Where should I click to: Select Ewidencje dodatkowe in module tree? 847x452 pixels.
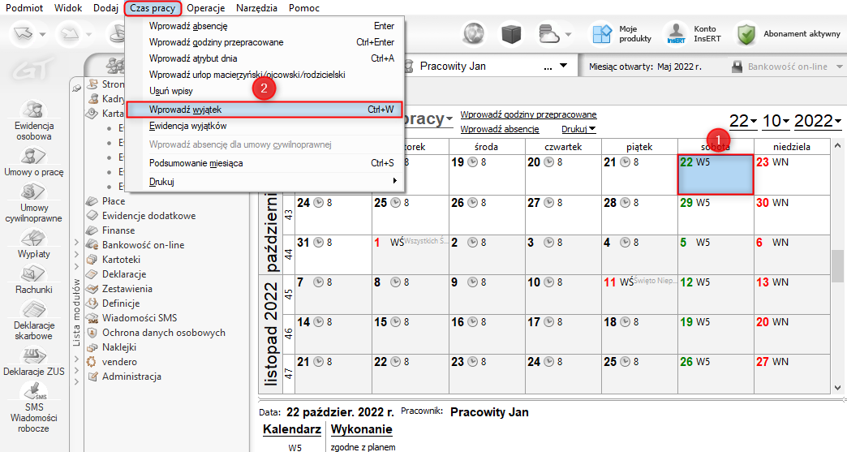point(149,216)
